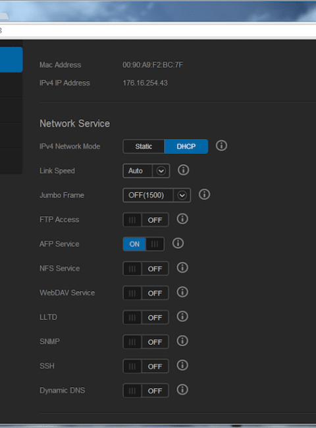316x428 pixels.
Task: Enable the FTP Access switch
Action: click(145, 220)
